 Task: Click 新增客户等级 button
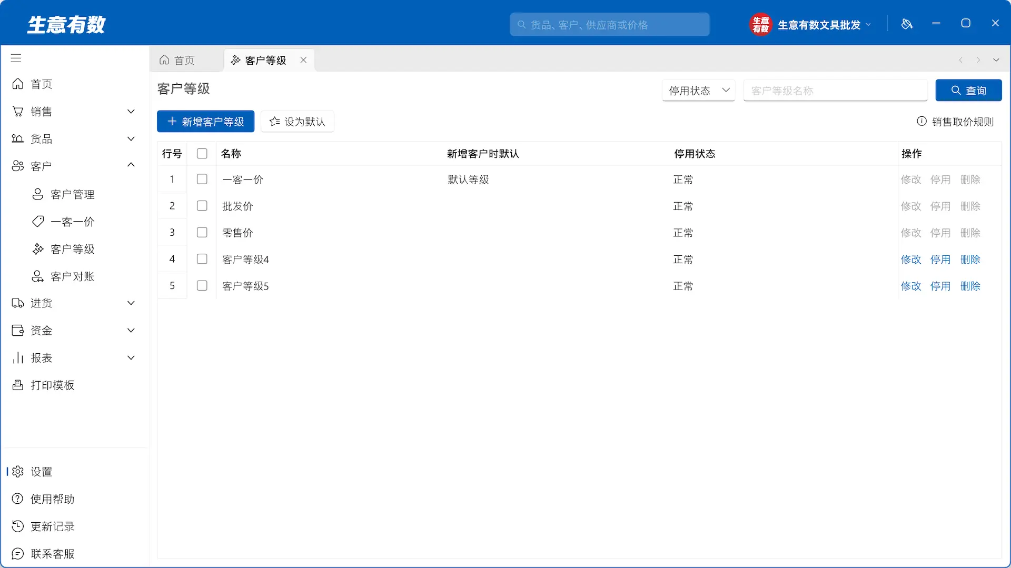click(x=205, y=122)
